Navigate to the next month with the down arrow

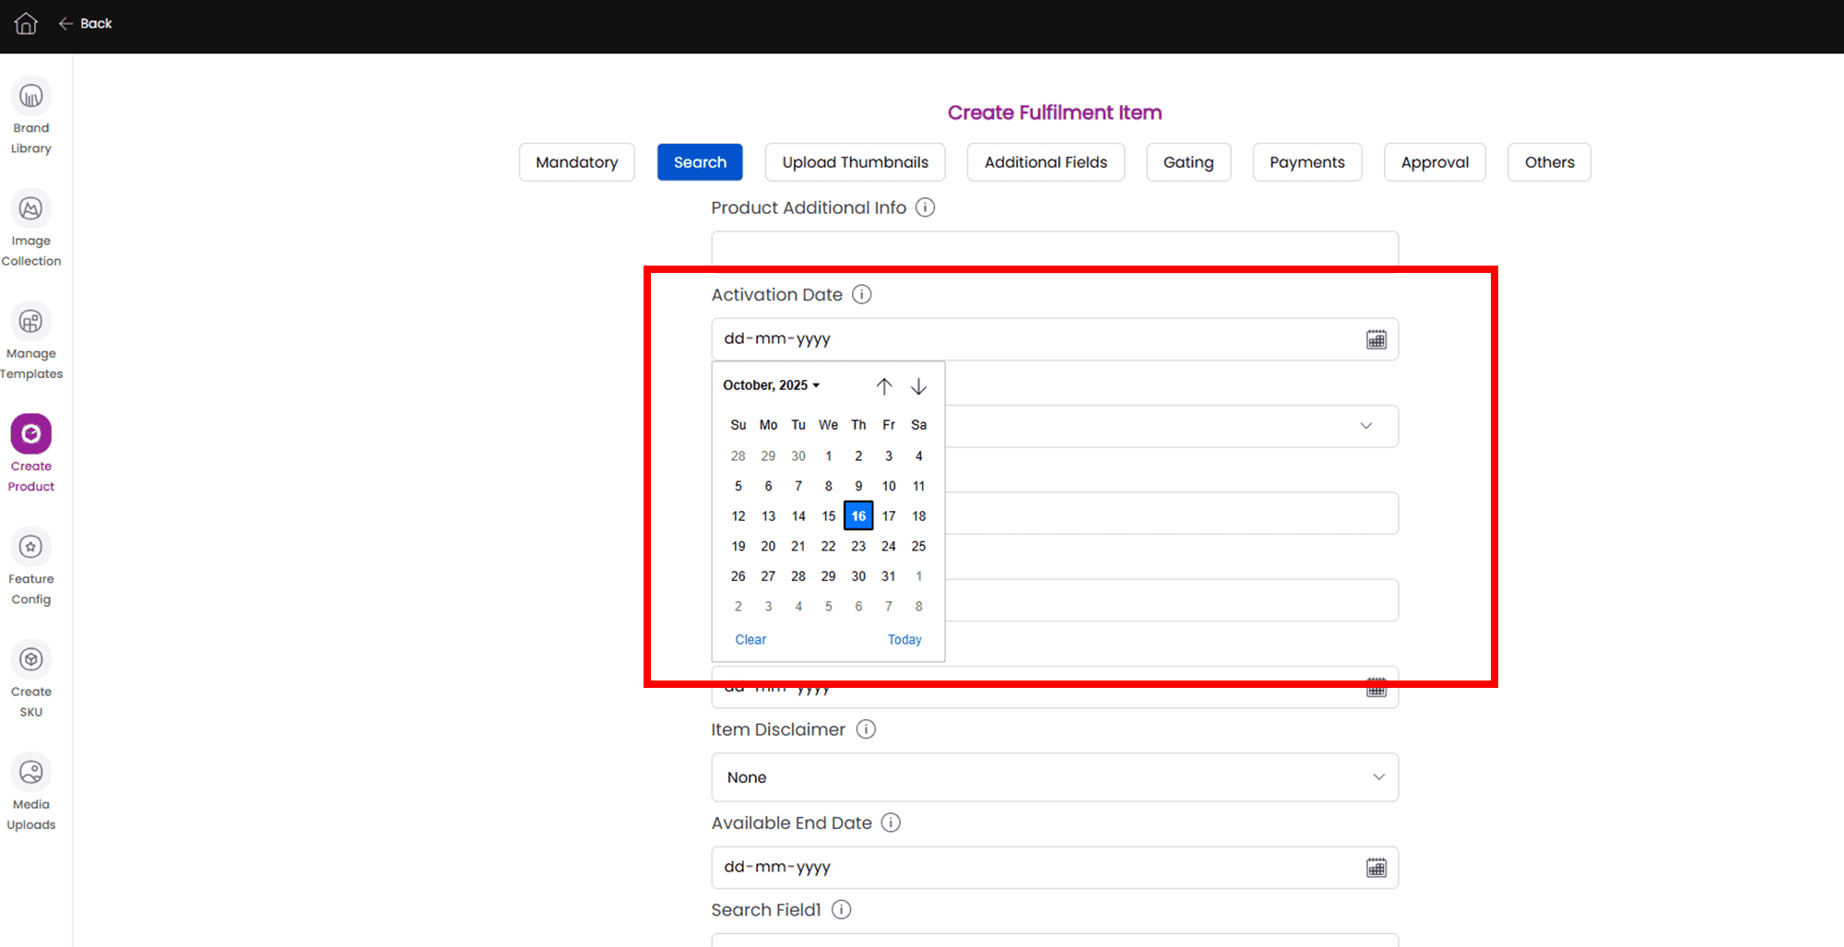point(918,385)
